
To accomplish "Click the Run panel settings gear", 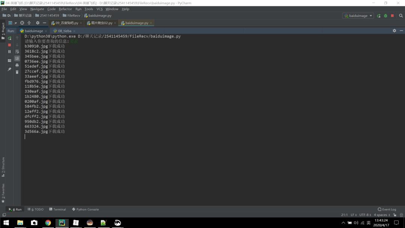I will point(394,31).
